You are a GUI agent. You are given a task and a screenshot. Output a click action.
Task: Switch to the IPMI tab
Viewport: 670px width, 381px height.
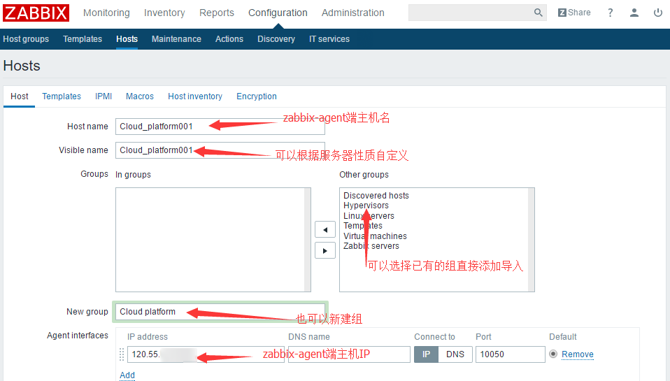(x=104, y=96)
